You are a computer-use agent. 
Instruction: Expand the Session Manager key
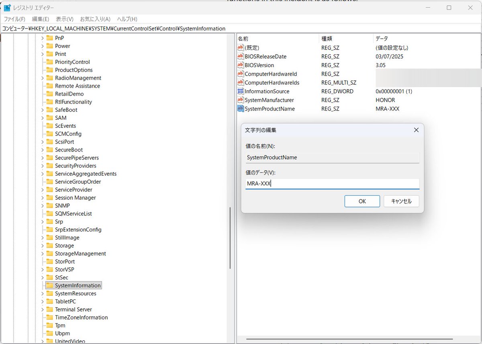(x=42, y=198)
